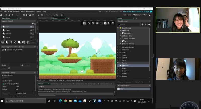
Task: Fit the room to the window
Action: click(101, 23)
